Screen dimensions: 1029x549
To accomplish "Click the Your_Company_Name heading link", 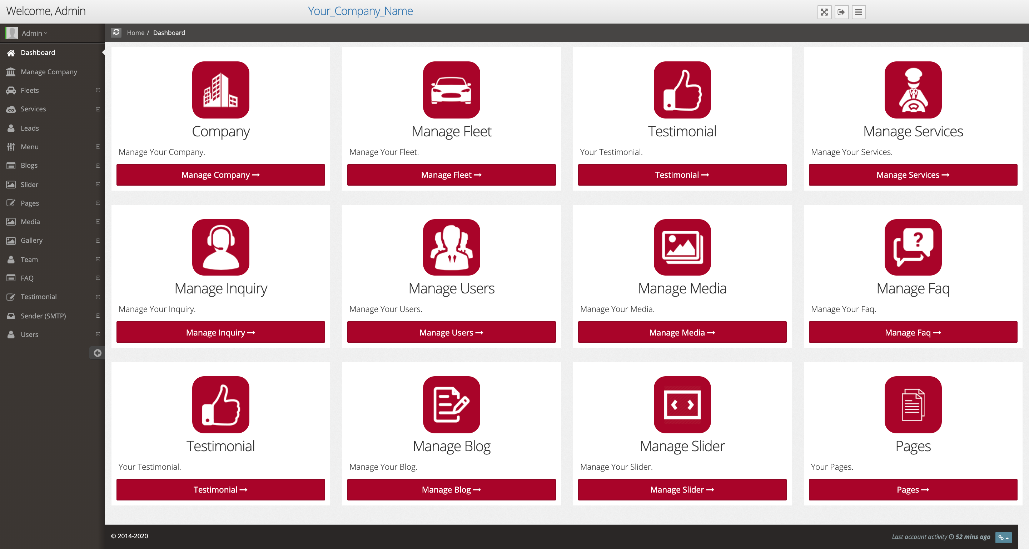I will click(360, 11).
